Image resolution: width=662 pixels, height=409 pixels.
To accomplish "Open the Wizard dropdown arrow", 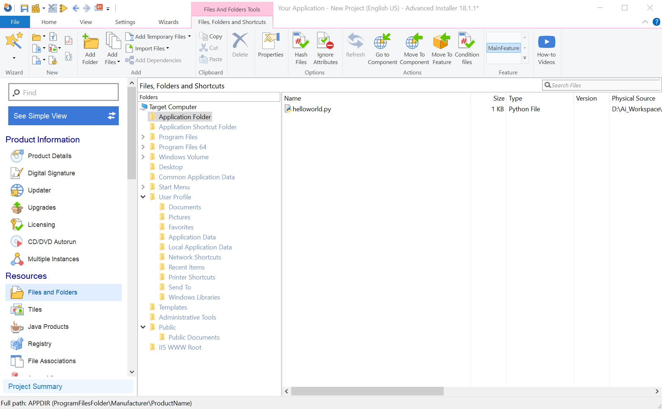I will [14, 58].
